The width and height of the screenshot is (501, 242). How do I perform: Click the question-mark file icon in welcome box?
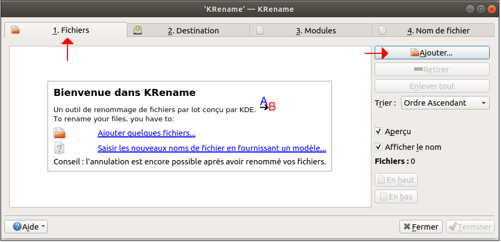(x=59, y=148)
